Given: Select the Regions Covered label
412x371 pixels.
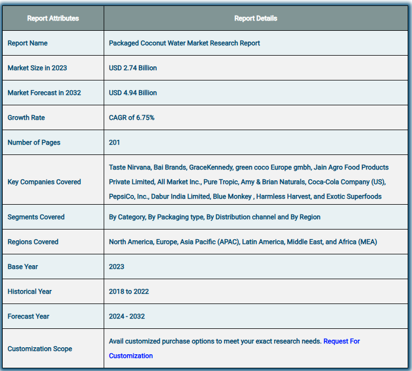Looking at the screenshot, I should click(x=33, y=242).
